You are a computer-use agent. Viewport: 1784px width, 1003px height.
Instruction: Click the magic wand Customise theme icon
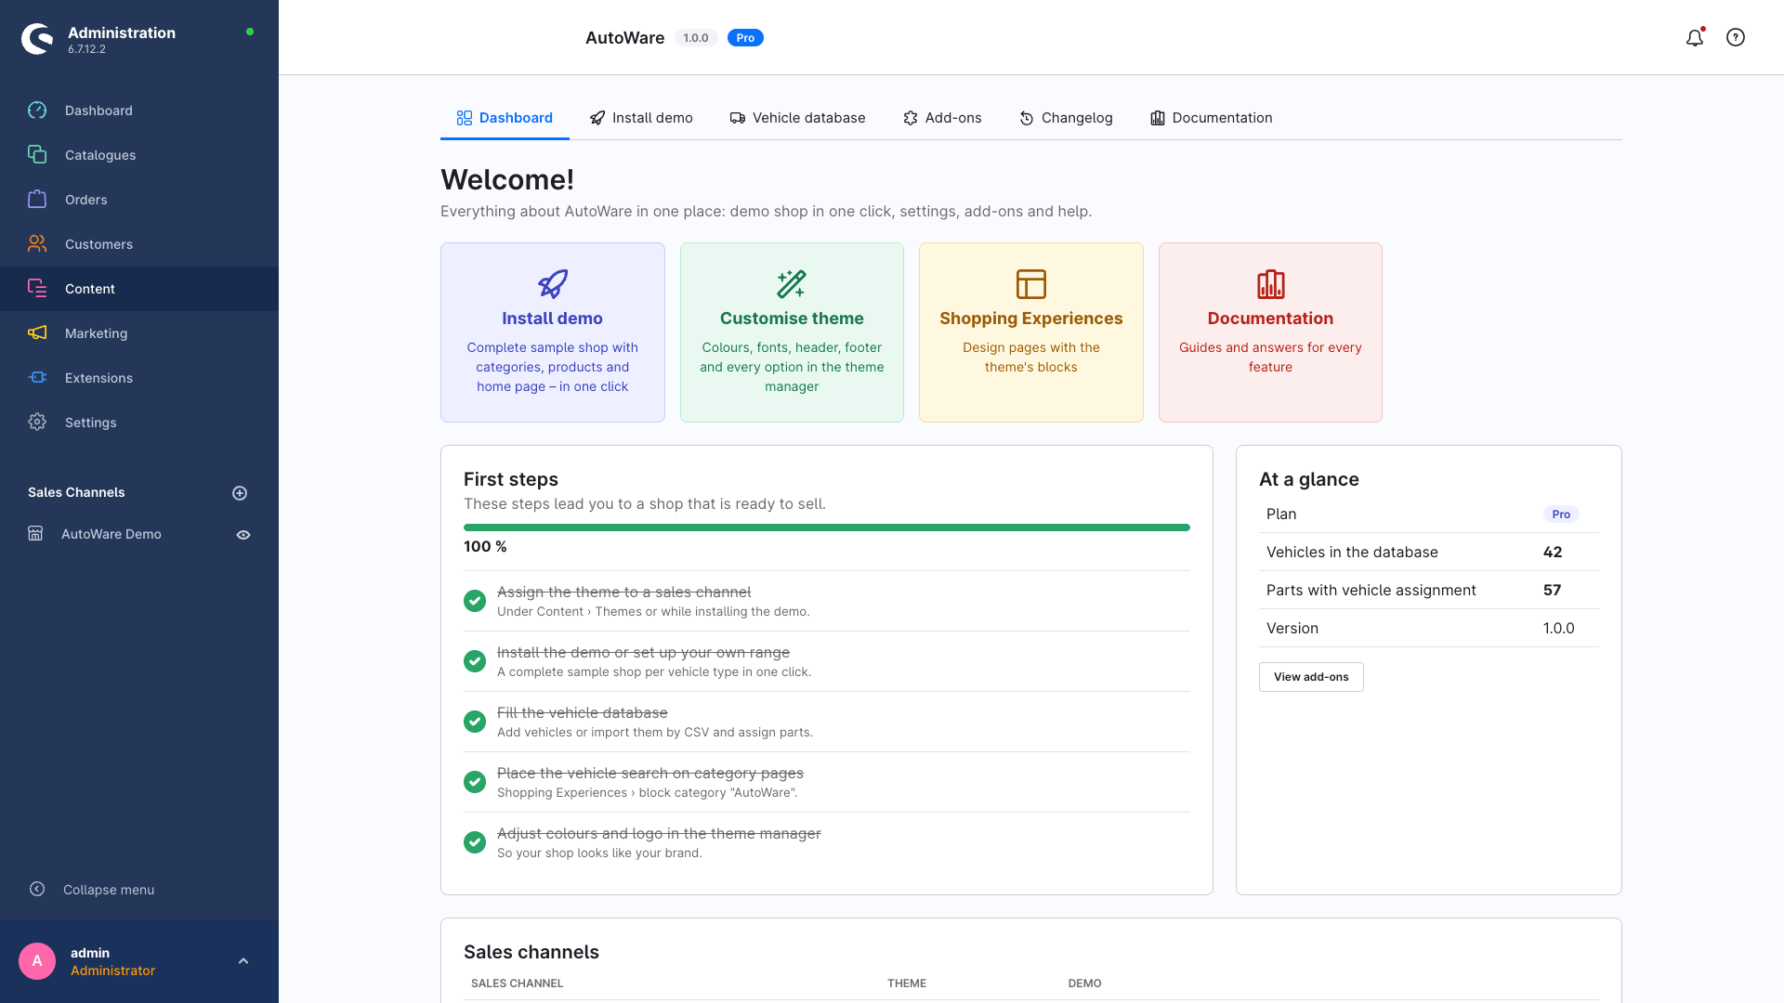tap(792, 284)
